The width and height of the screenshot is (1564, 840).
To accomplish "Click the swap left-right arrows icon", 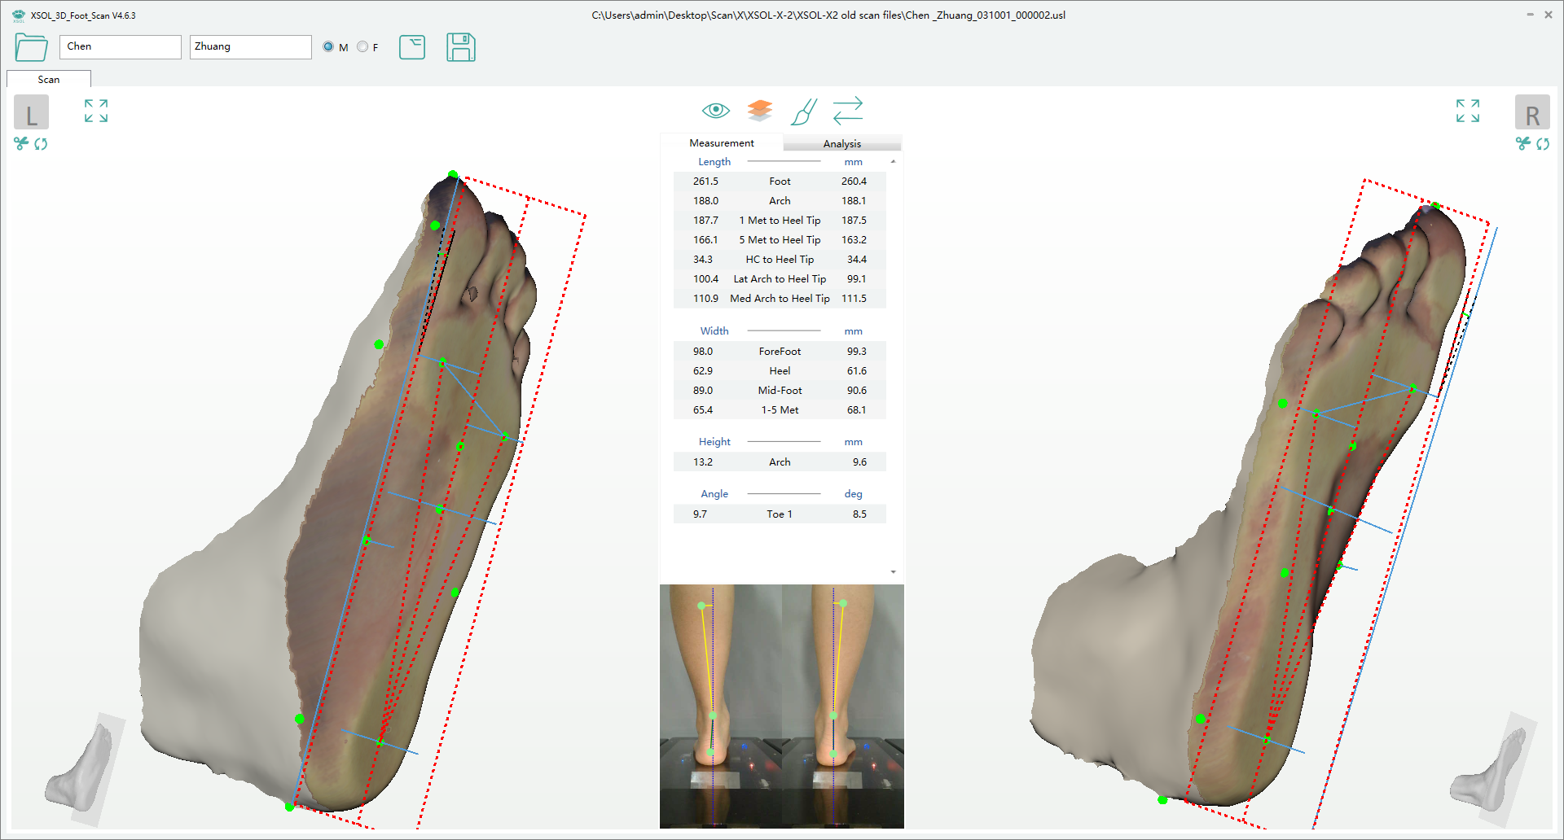I will point(847,111).
